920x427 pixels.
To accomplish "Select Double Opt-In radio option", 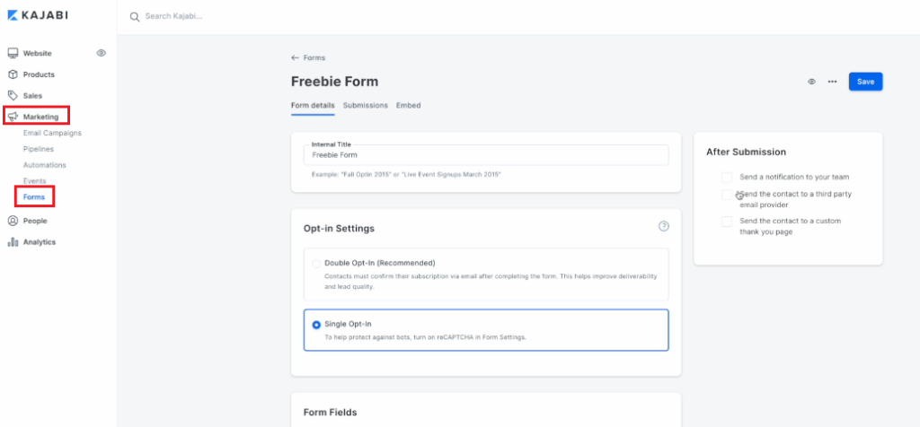I will tap(316, 264).
